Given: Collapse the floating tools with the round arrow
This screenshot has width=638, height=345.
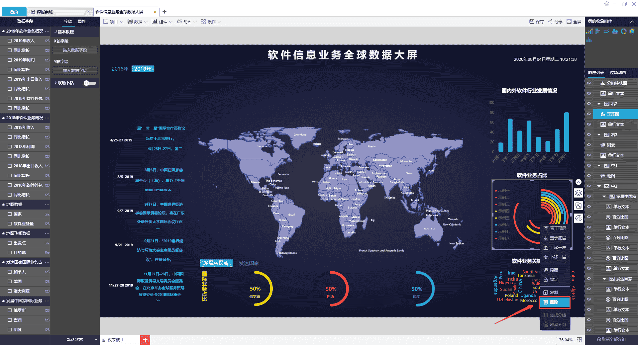Looking at the screenshot, I should pyautogui.click(x=579, y=182).
